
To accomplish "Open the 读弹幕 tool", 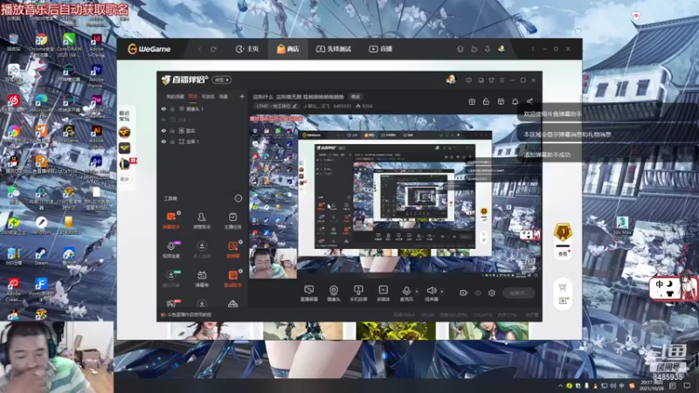I will [232, 250].
